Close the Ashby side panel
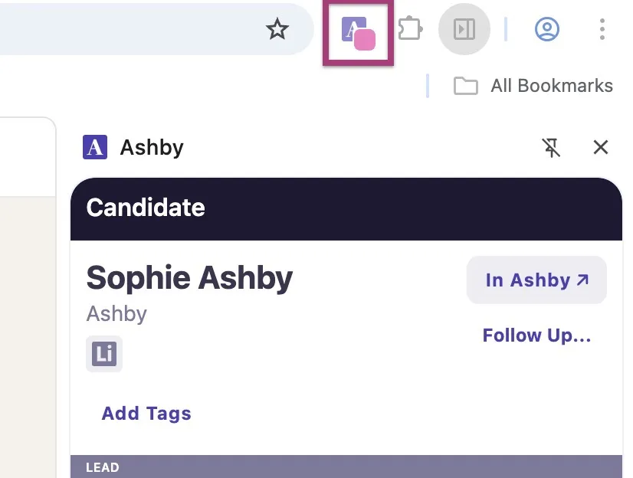633x478 pixels. 601,147
